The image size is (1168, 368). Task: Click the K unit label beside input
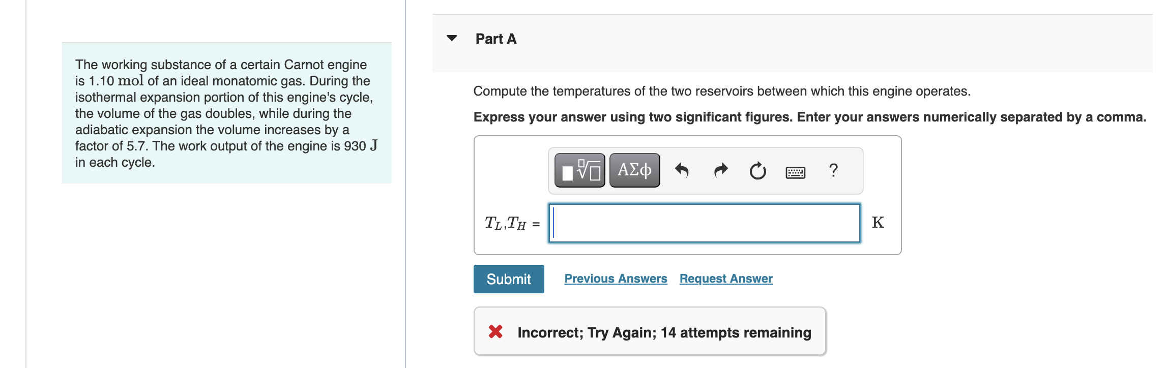pyautogui.click(x=878, y=223)
